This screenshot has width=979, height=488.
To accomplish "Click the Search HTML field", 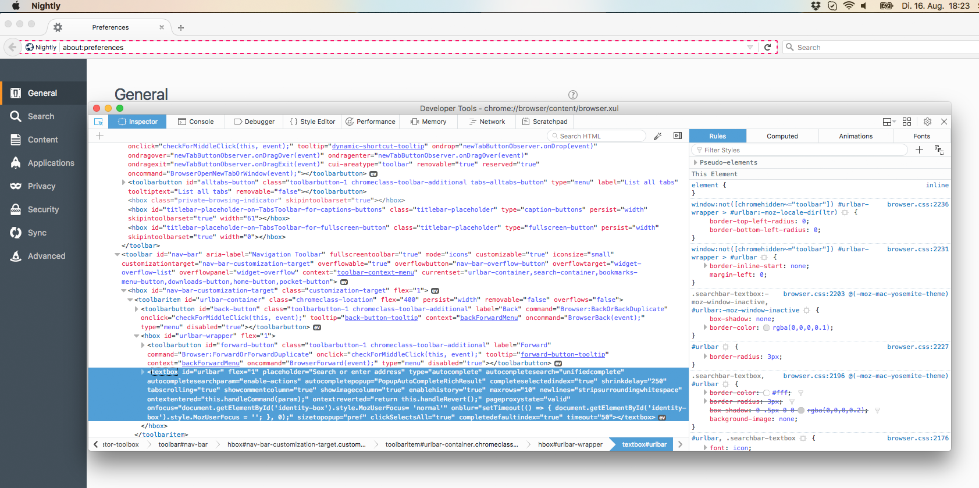I will [598, 136].
